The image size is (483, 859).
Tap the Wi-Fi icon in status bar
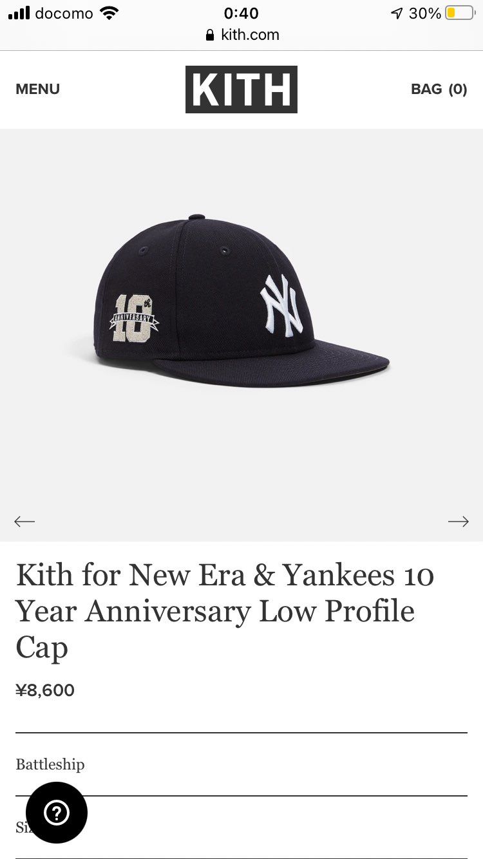coord(109,13)
